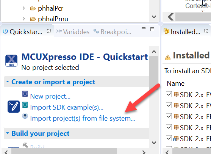Uncheck the first SDK_2.x checkbox
The image size is (211, 154).
point(169,94)
